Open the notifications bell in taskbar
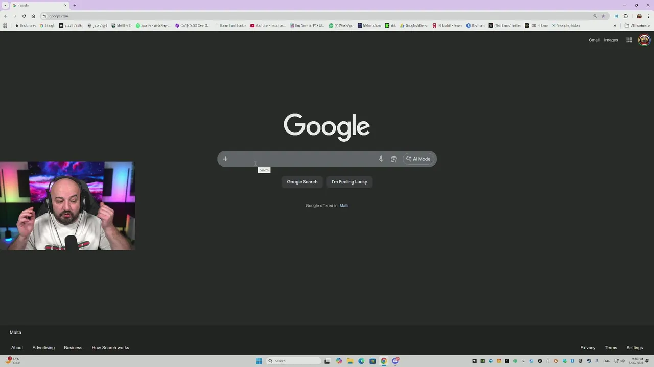654x367 pixels. point(647,361)
